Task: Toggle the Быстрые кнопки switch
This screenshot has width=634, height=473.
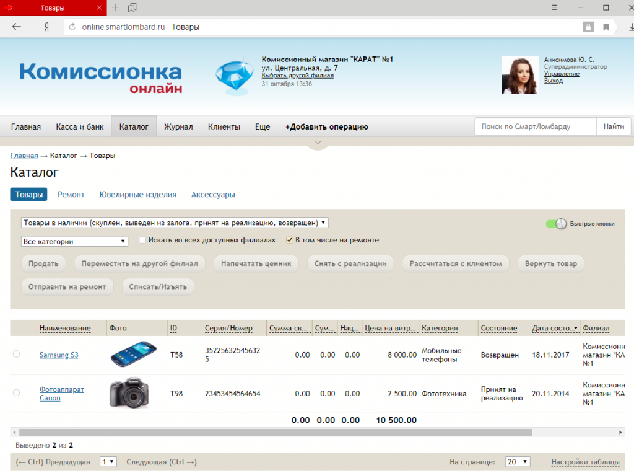Action: [556, 224]
